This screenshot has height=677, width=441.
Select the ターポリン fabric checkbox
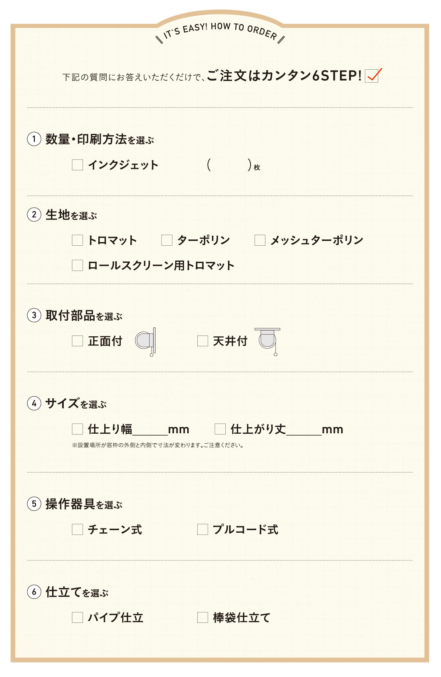pos(167,240)
